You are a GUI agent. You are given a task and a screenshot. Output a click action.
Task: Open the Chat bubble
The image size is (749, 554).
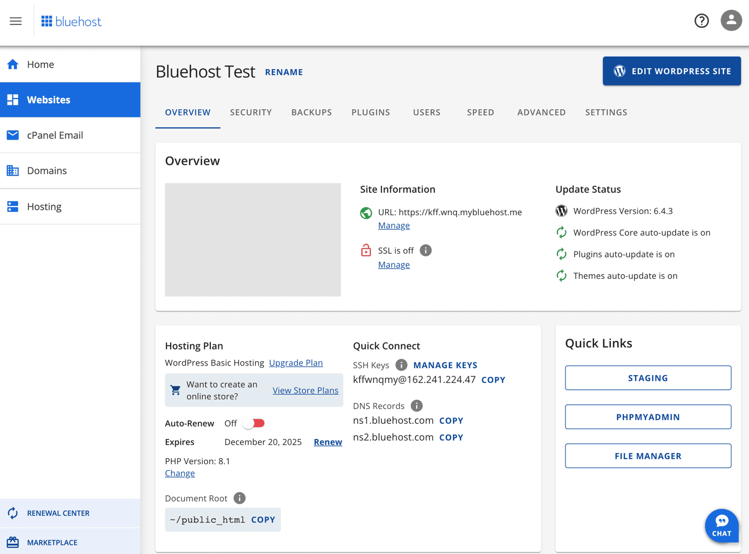[x=722, y=526]
